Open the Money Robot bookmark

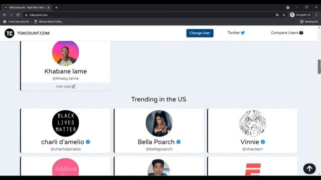pos(49,21)
